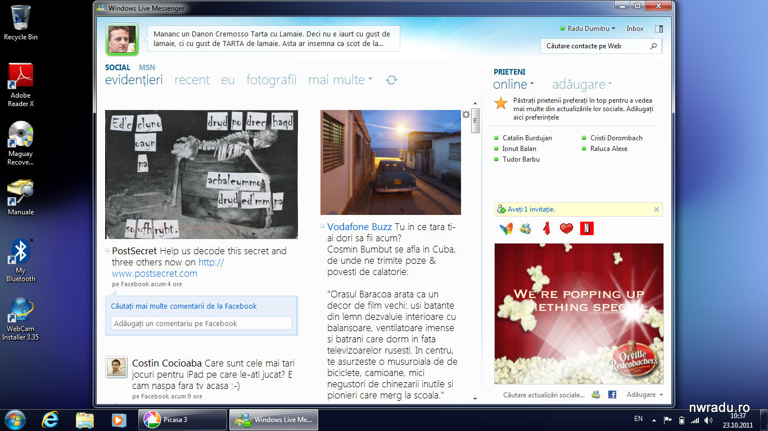
Task: Collapse the Vodafone Buzz post marker
Action: (323, 226)
